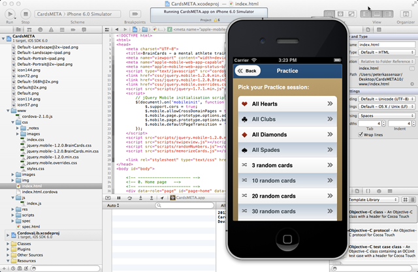418x272 pixels.
Task: Select jquery.mobile.overrides.css file
Action: (52, 162)
